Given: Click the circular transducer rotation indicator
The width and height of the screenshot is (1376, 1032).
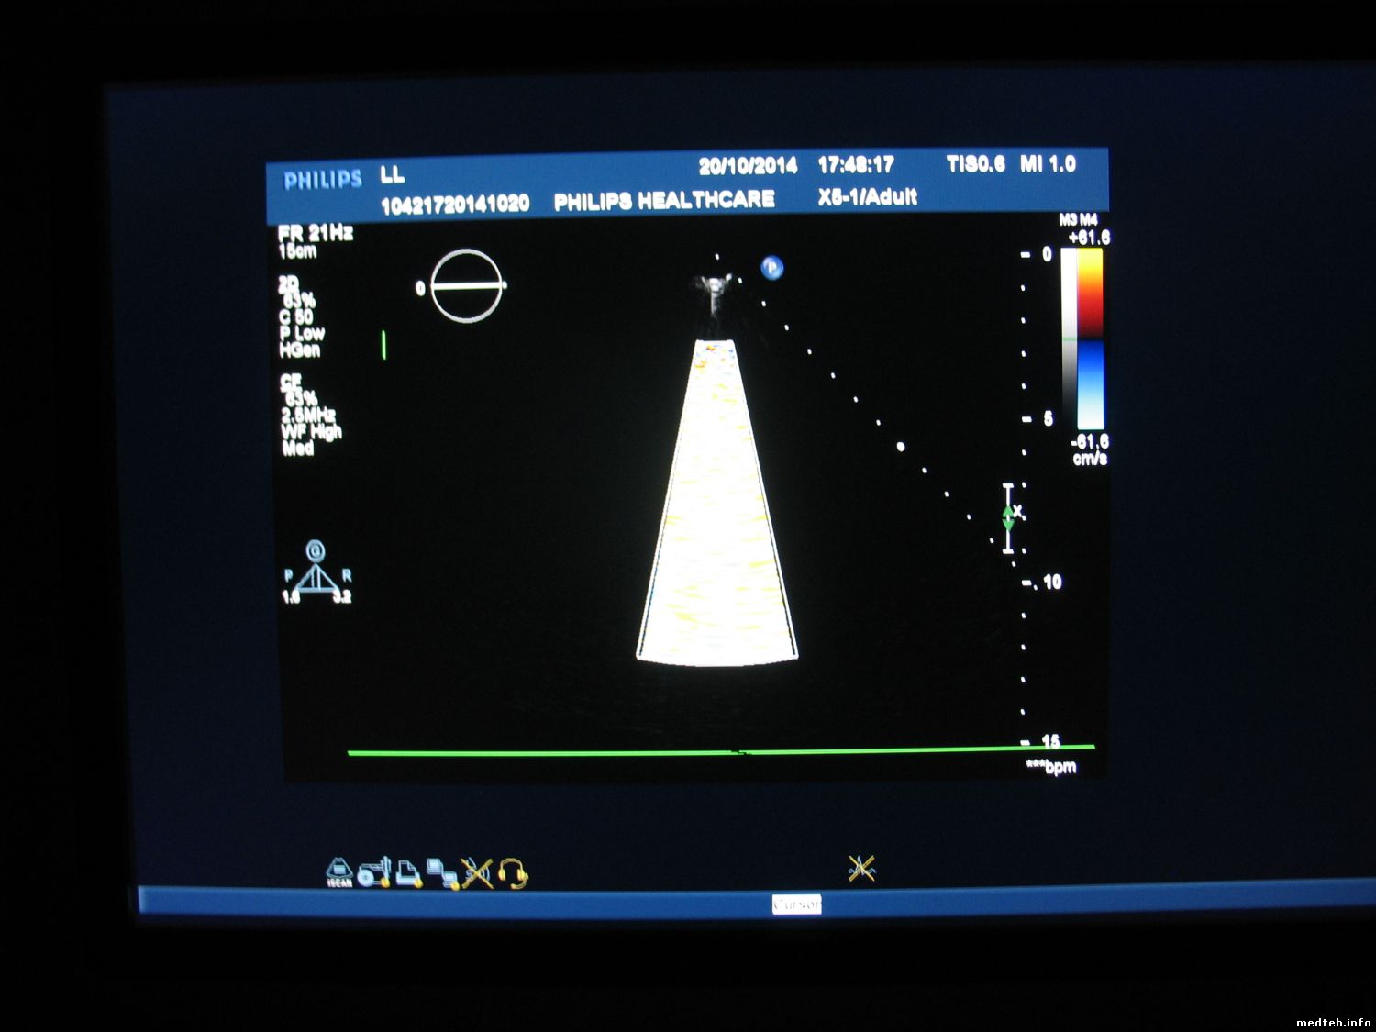Looking at the screenshot, I should pyautogui.click(x=466, y=286).
